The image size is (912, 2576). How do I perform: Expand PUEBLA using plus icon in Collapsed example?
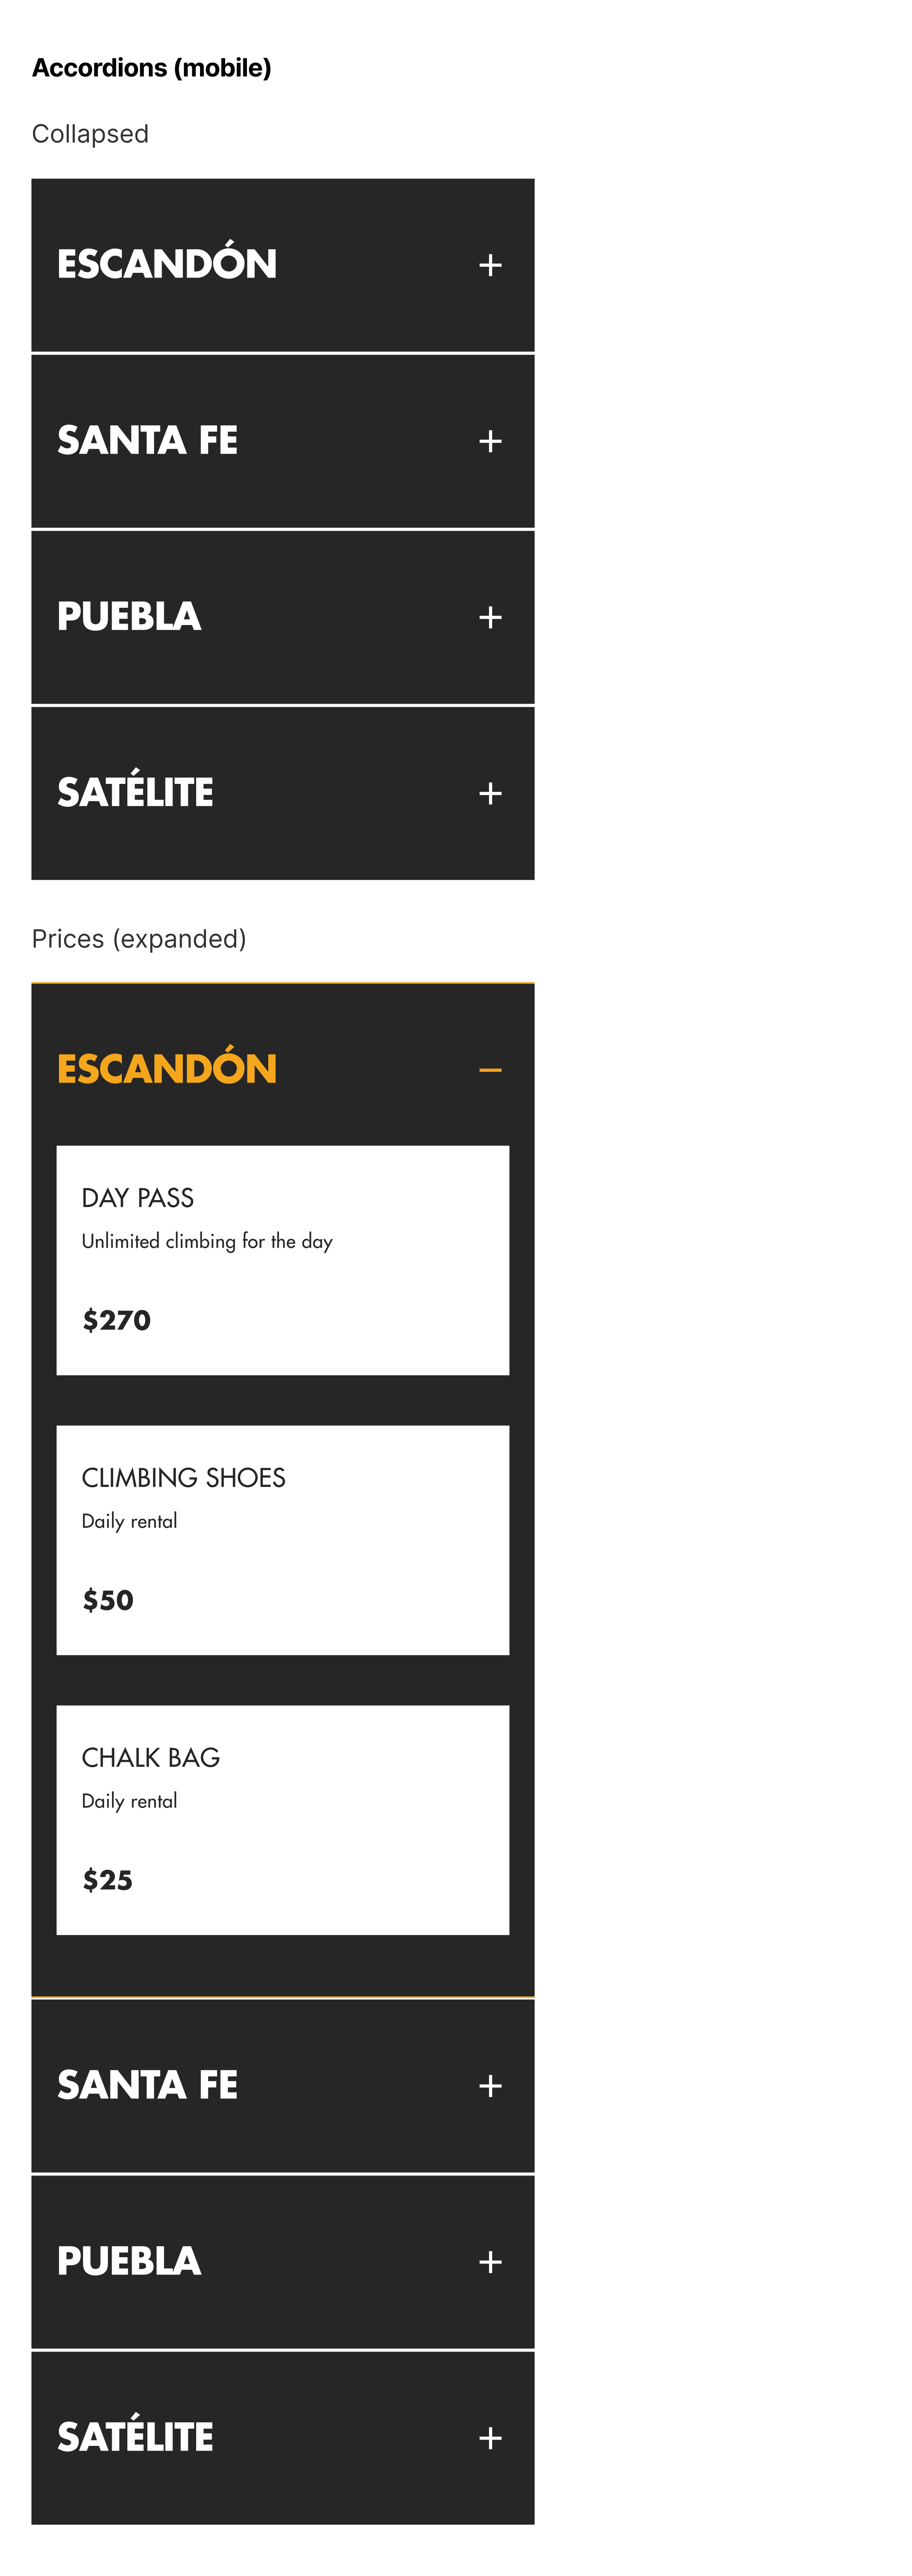point(490,617)
